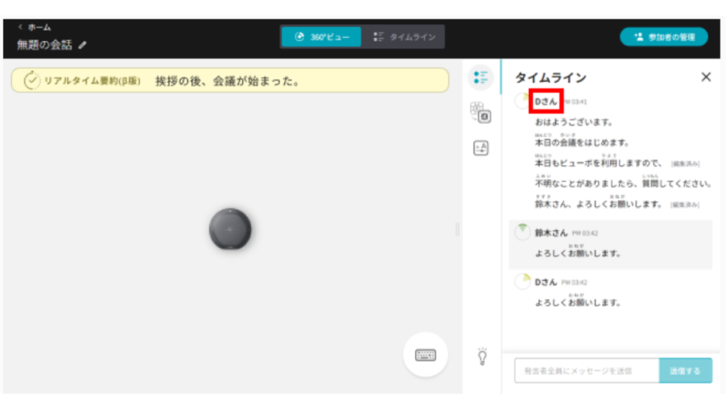Click the message input field

(586, 370)
